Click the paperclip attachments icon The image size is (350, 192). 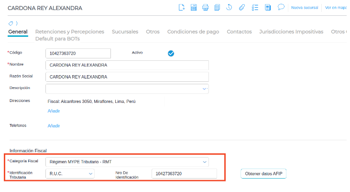point(242,7)
